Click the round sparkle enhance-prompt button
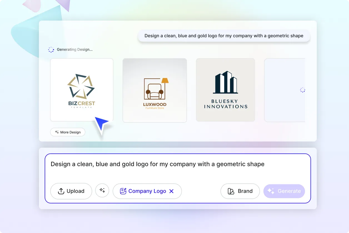 pos(102,190)
